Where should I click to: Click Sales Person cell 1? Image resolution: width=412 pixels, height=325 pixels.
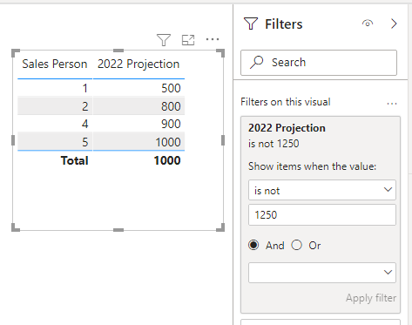tap(84, 88)
